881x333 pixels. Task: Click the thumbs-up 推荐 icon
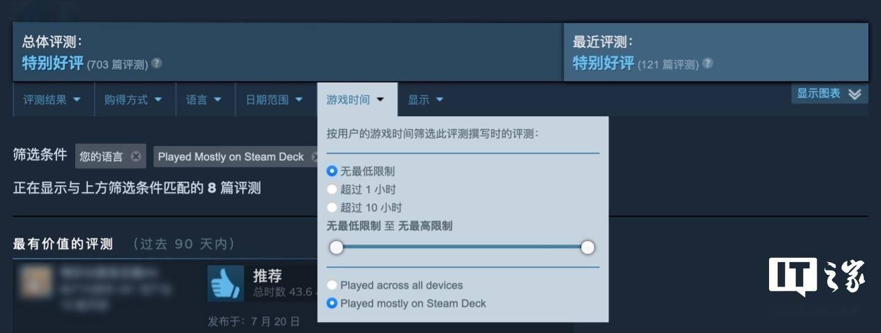click(x=226, y=284)
